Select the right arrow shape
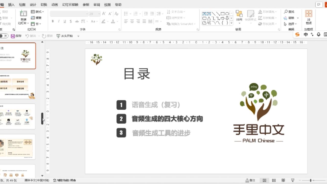The width and height of the screenshot is (327, 184). tap(223, 18)
